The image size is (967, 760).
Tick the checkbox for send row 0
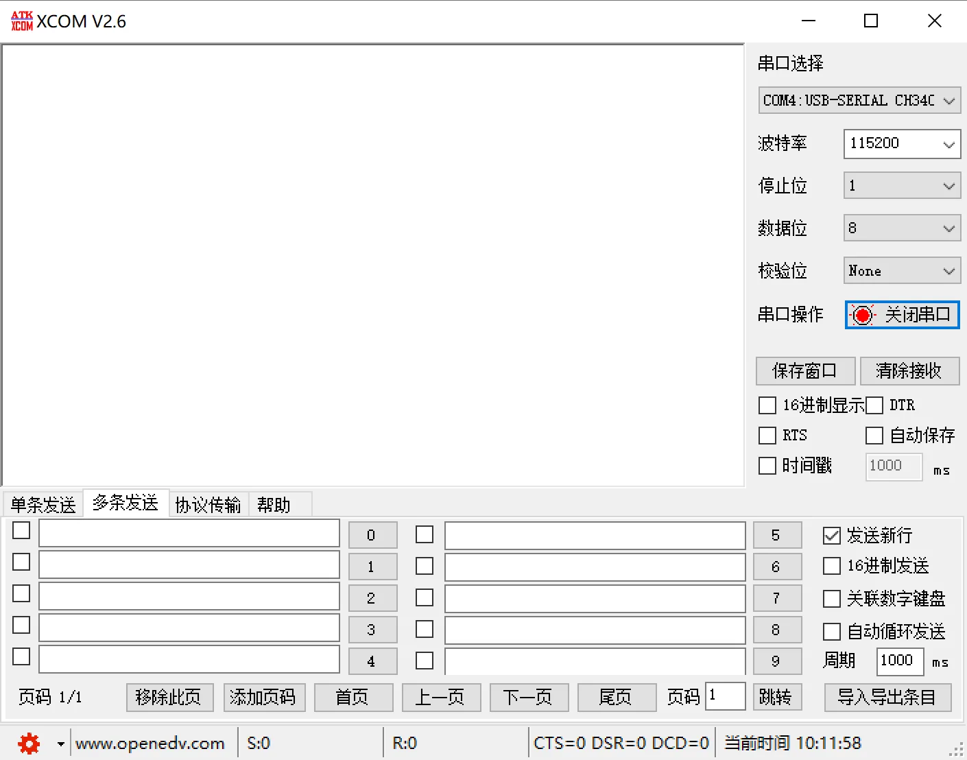click(21, 530)
